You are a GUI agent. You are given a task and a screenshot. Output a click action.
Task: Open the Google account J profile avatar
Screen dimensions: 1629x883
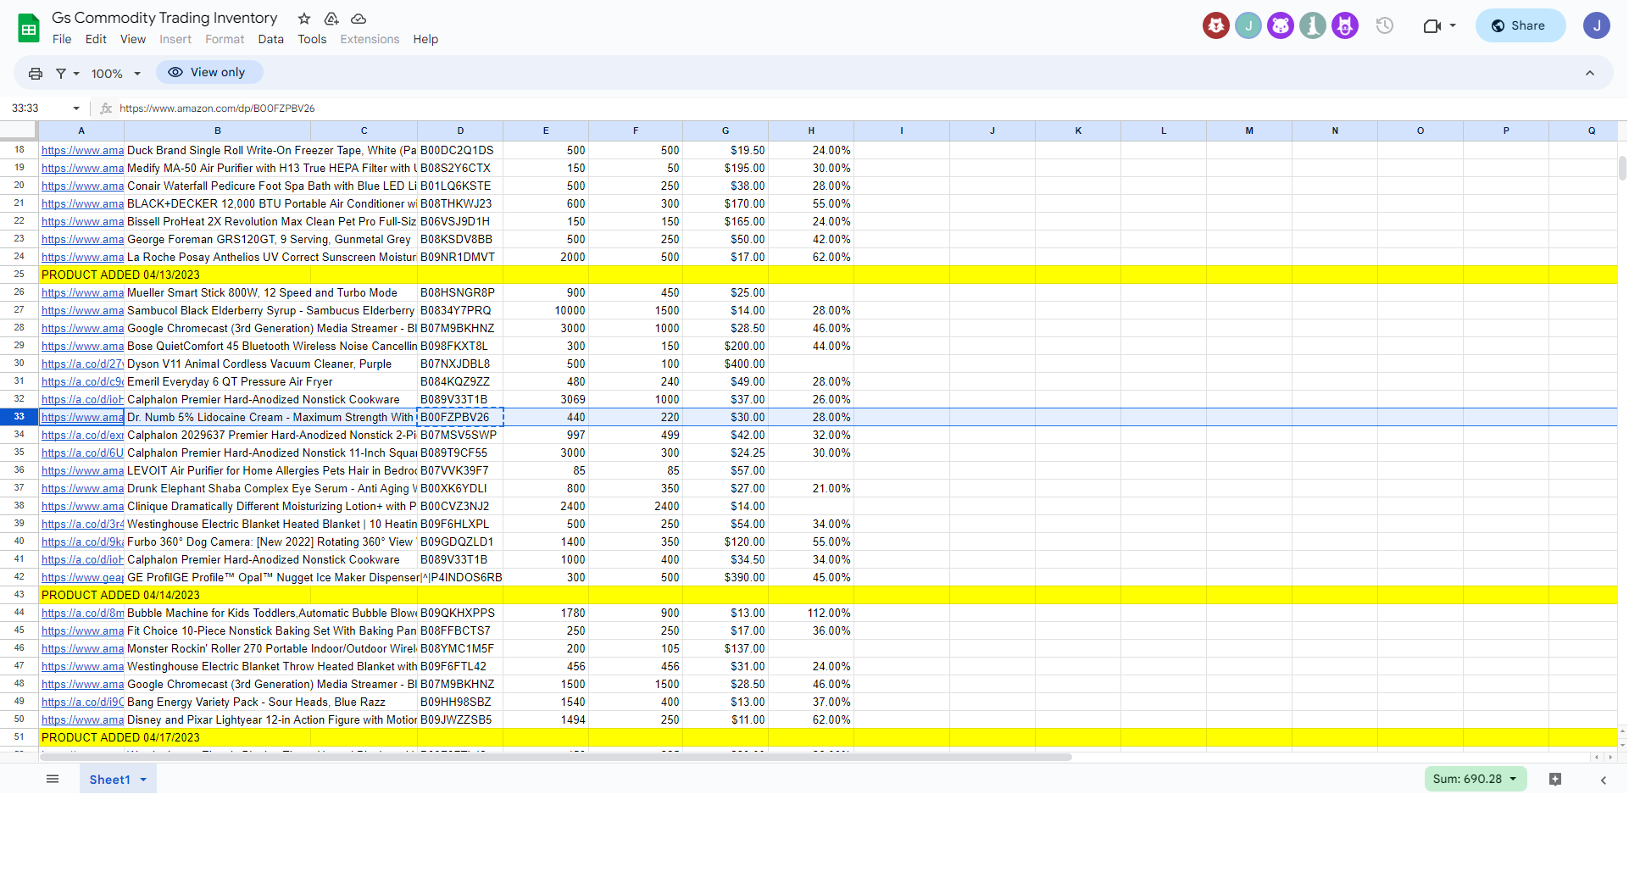(1597, 25)
